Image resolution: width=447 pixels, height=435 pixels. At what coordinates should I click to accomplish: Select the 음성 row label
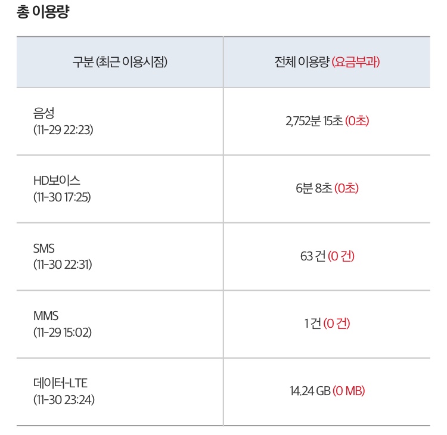[45, 112]
